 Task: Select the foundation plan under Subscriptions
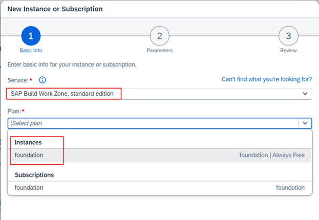(29, 188)
